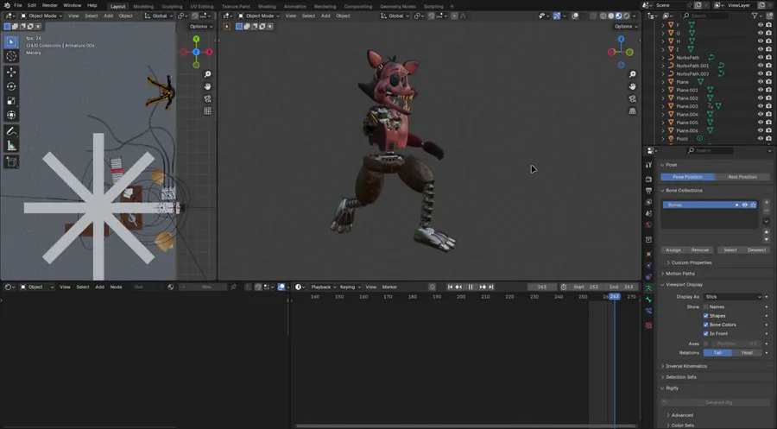The image size is (777, 429).
Task: Click the Z axis on main viewport gizmo
Action: point(621,39)
